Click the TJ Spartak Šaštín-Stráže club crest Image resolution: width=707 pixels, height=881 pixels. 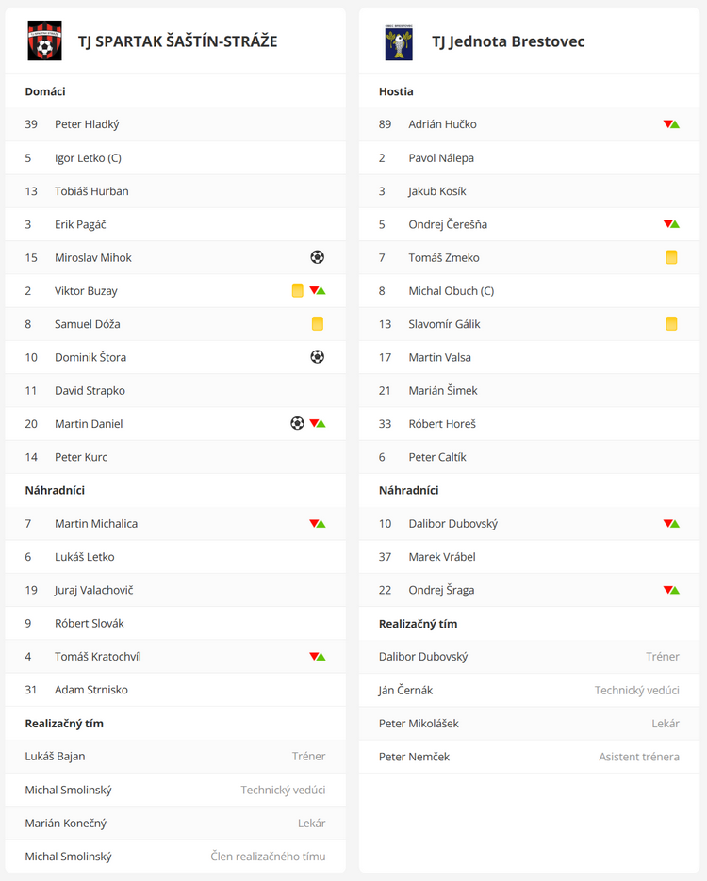pyautogui.click(x=45, y=41)
